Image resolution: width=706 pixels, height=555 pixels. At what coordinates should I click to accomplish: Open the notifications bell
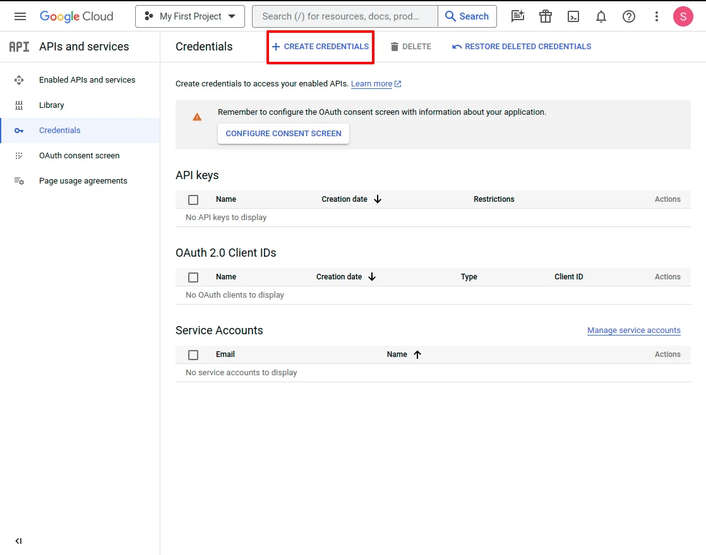click(601, 16)
